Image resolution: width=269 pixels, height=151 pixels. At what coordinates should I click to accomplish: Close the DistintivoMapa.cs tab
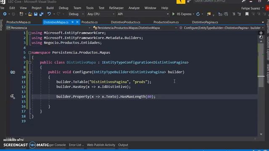tap(77, 22)
